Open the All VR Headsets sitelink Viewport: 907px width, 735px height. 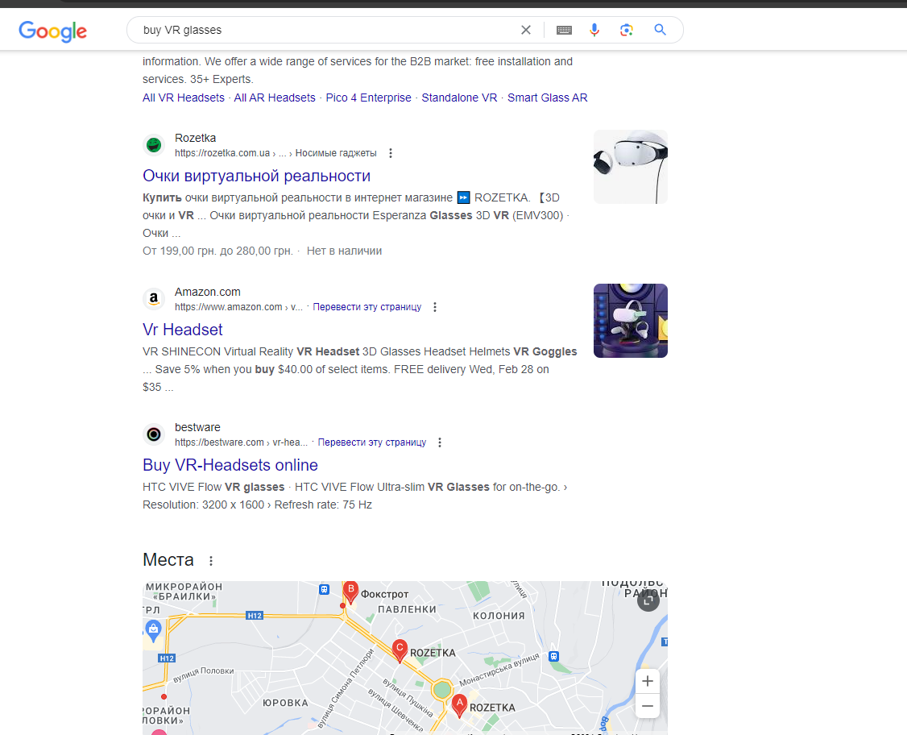tap(184, 98)
